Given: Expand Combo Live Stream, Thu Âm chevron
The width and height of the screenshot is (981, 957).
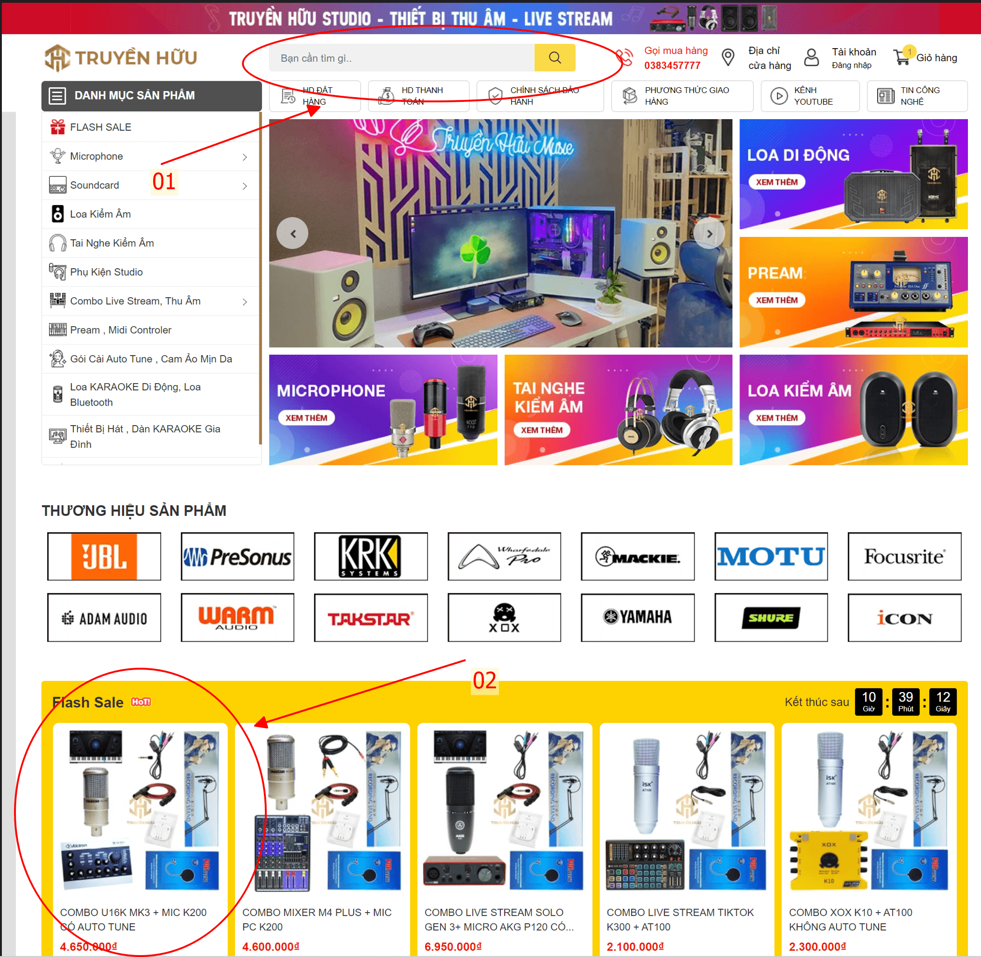Looking at the screenshot, I should (245, 302).
